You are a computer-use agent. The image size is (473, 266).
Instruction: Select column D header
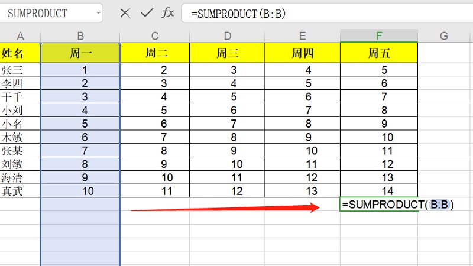click(228, 35)
